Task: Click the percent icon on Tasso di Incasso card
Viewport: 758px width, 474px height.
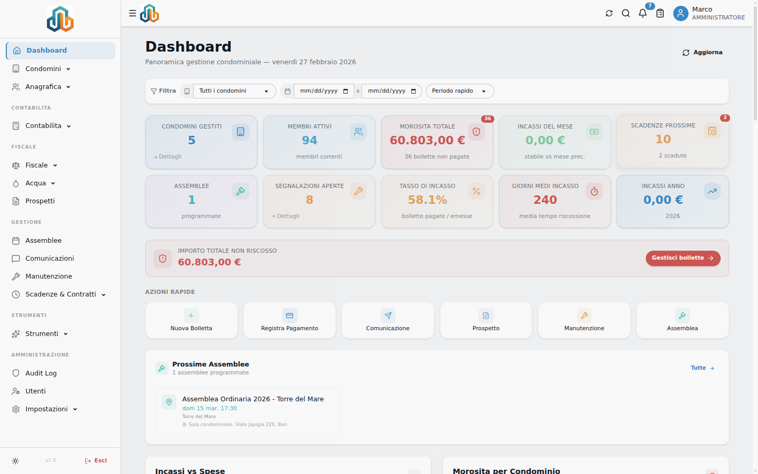Action: pos(476,191)
